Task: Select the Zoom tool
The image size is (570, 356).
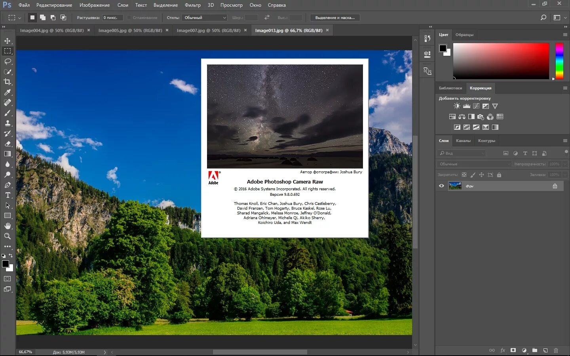Action: point(8,236)
